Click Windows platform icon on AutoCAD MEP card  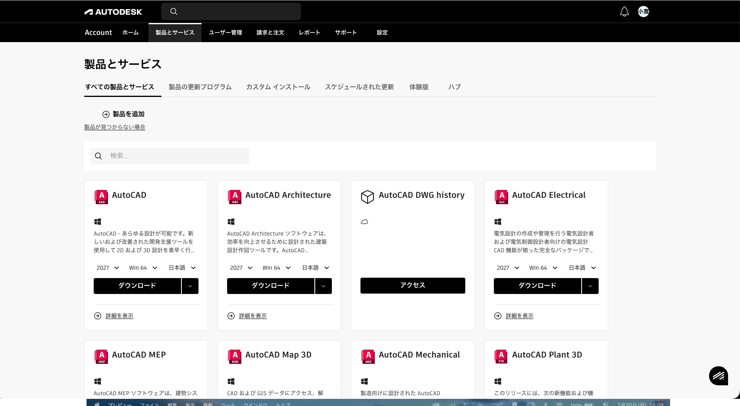click(x=98, y=381)
